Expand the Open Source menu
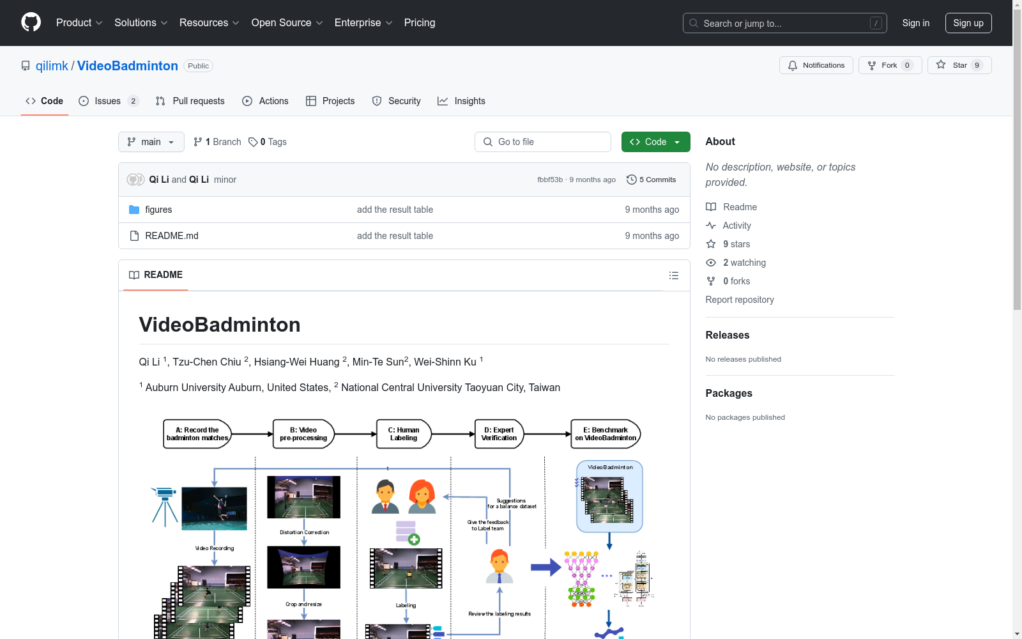Image resolution: width=1022 pixels, height=639 pixels. pos(287,22)
